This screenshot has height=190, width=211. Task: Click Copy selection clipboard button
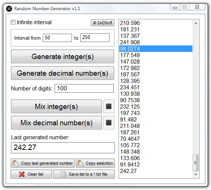pyautogui.click(x=95, y=163)
